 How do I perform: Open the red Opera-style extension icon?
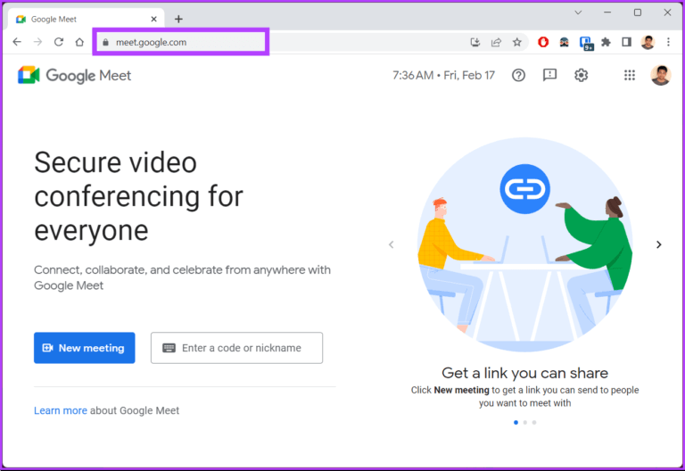pos(543,42)
